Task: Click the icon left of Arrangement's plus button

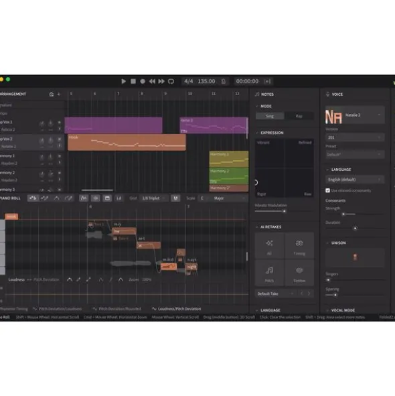Action: pyautogui.click(x=52, y=94)
